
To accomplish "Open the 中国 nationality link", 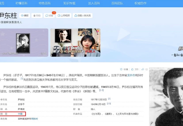I will [x=20, y=114].
